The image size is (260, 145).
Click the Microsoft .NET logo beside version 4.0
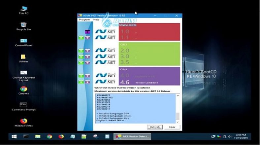[105, 76]
